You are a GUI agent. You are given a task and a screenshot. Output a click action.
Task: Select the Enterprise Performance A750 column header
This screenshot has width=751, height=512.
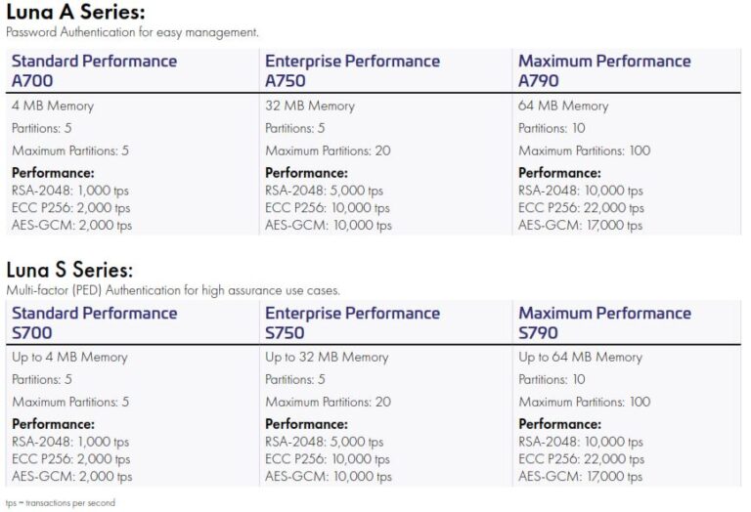coord(352,70)
